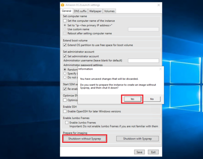Click the Save button
Viewport: 203px width, 159px height.
(139, 152)
